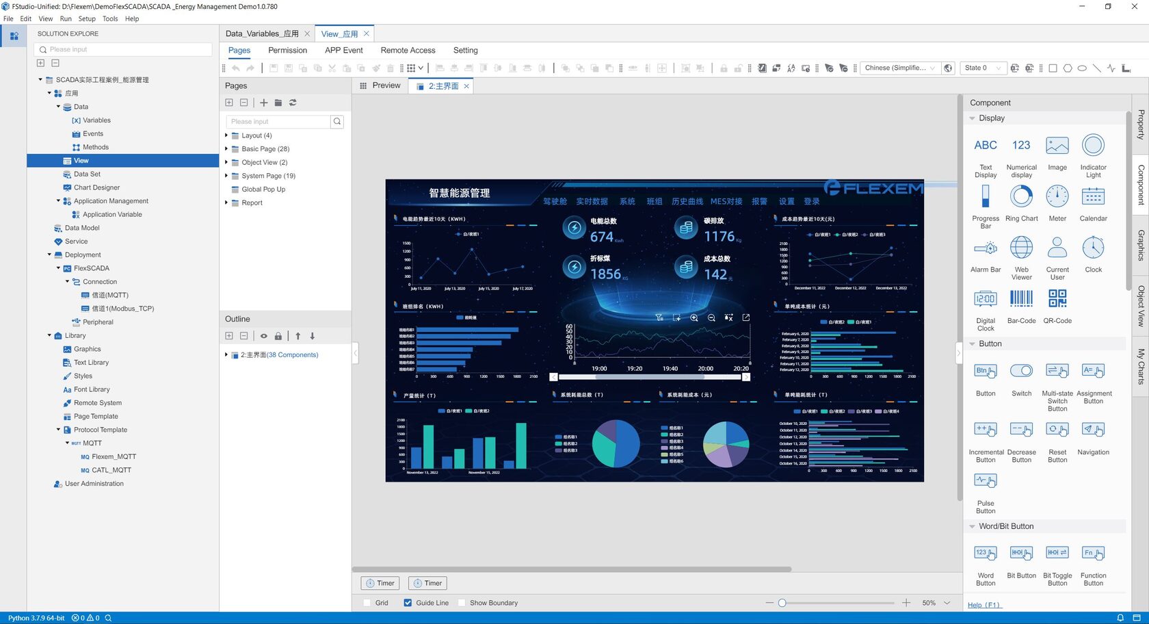1149x624 pixels.
Task: Open the Chinese (Simplified) language dropdown
Action: tap(899, 68)
